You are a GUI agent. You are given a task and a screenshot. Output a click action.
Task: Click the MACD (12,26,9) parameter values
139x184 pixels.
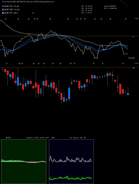point(37,138)
